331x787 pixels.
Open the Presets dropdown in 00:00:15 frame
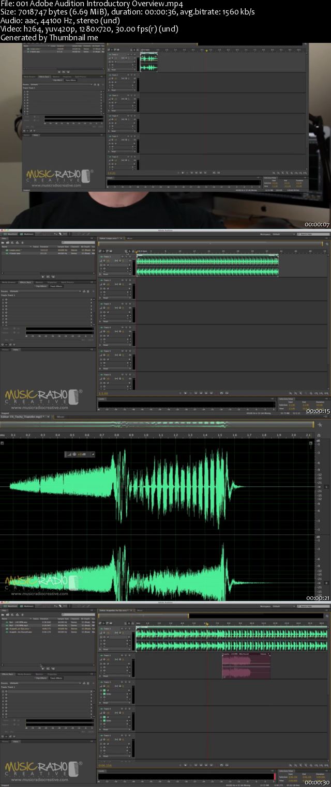(44, 291)
